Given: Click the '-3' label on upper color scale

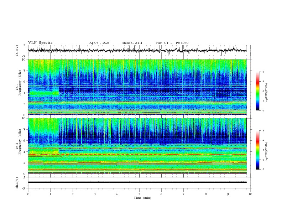Looking at the screenshot, I should point(263,72).
